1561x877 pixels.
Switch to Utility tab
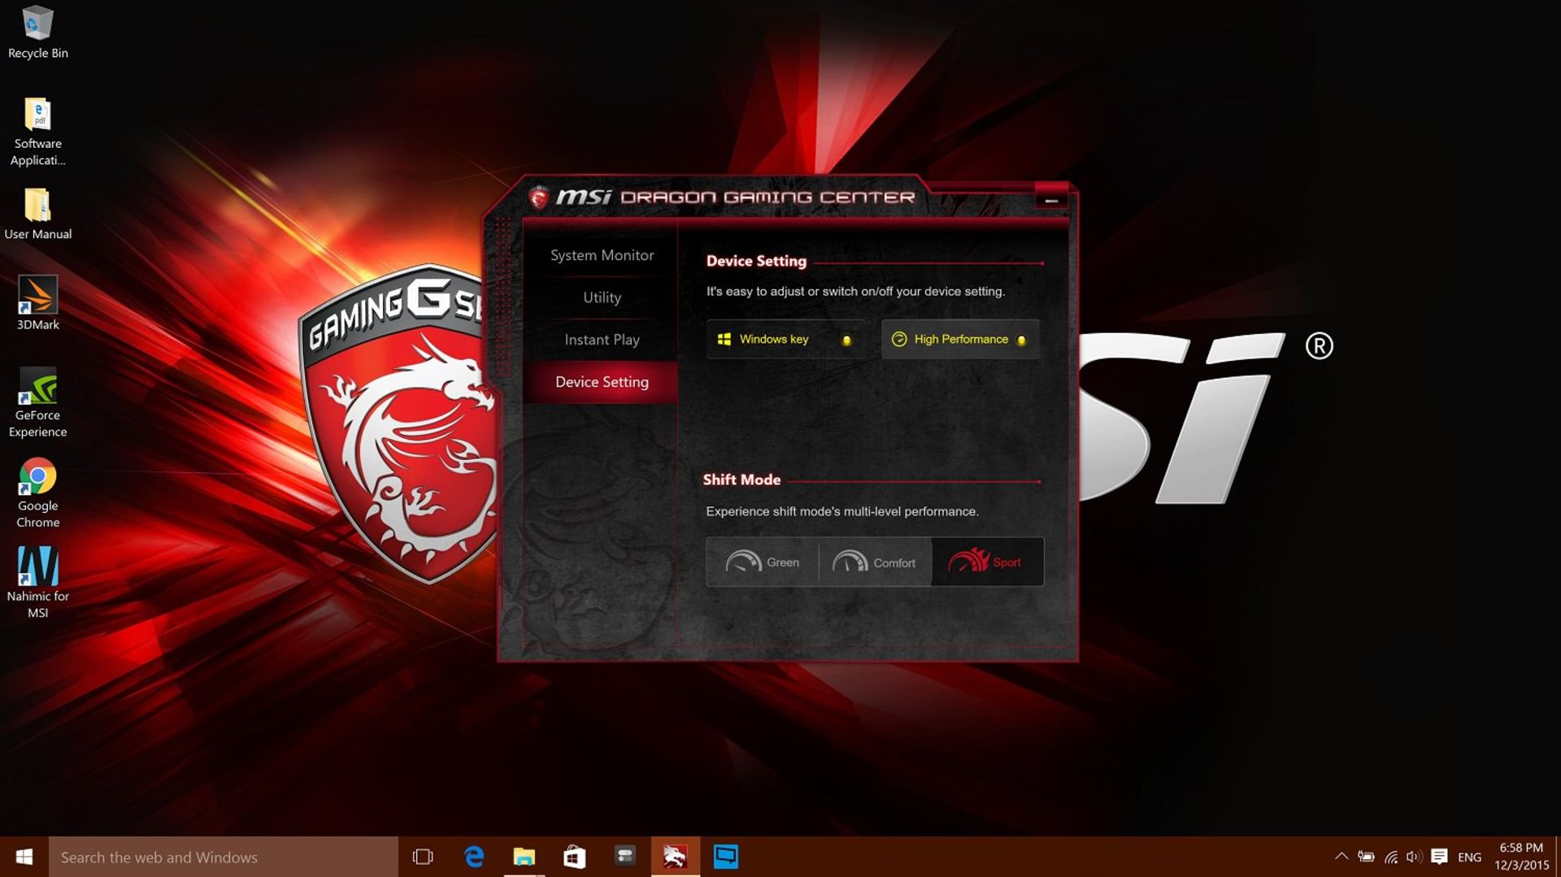click(x=602, y=297)
